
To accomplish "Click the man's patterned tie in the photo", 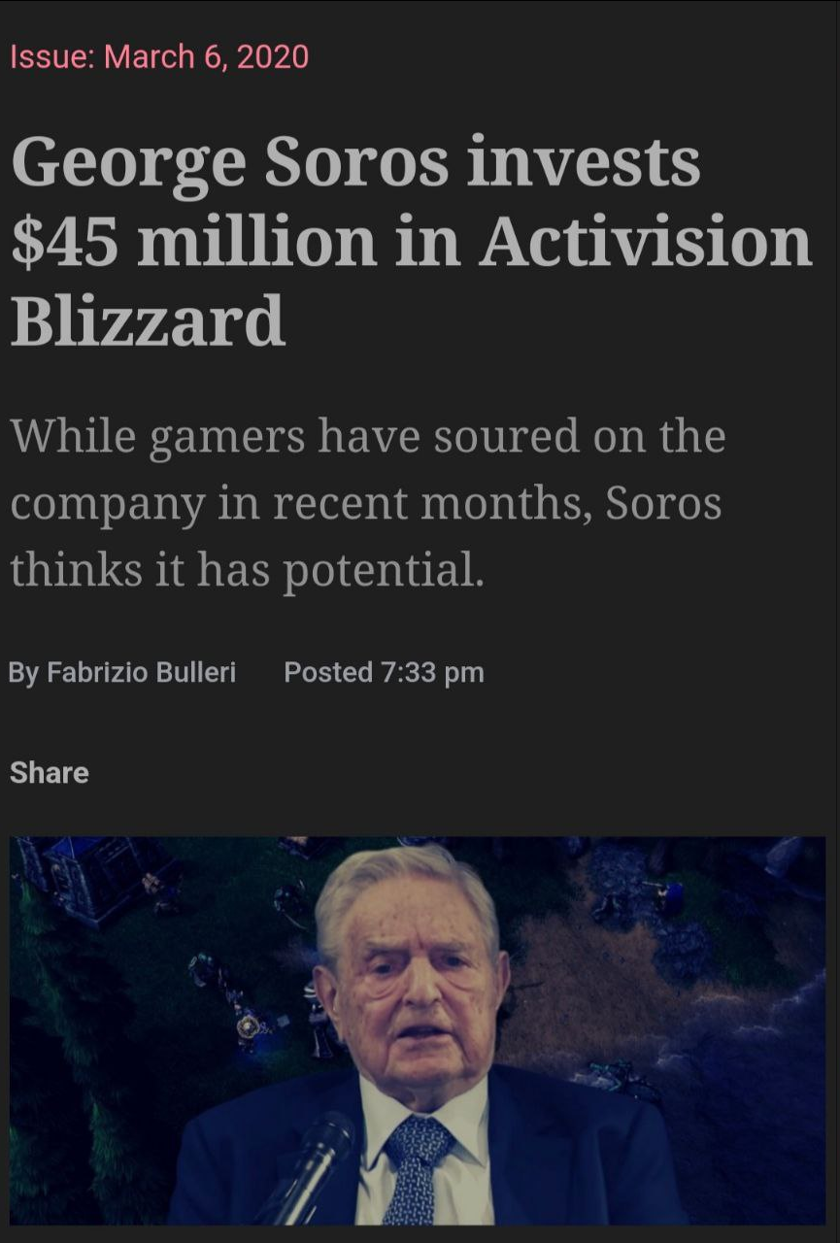I will pos(415,1165).
